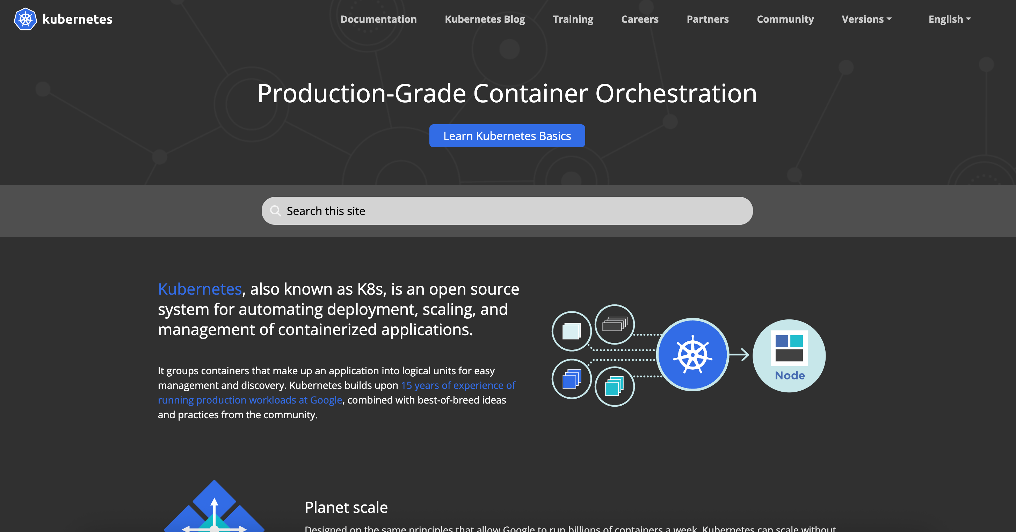Click the search magnifier icon
The image size is (1016, 532).
tap(275, 211)
